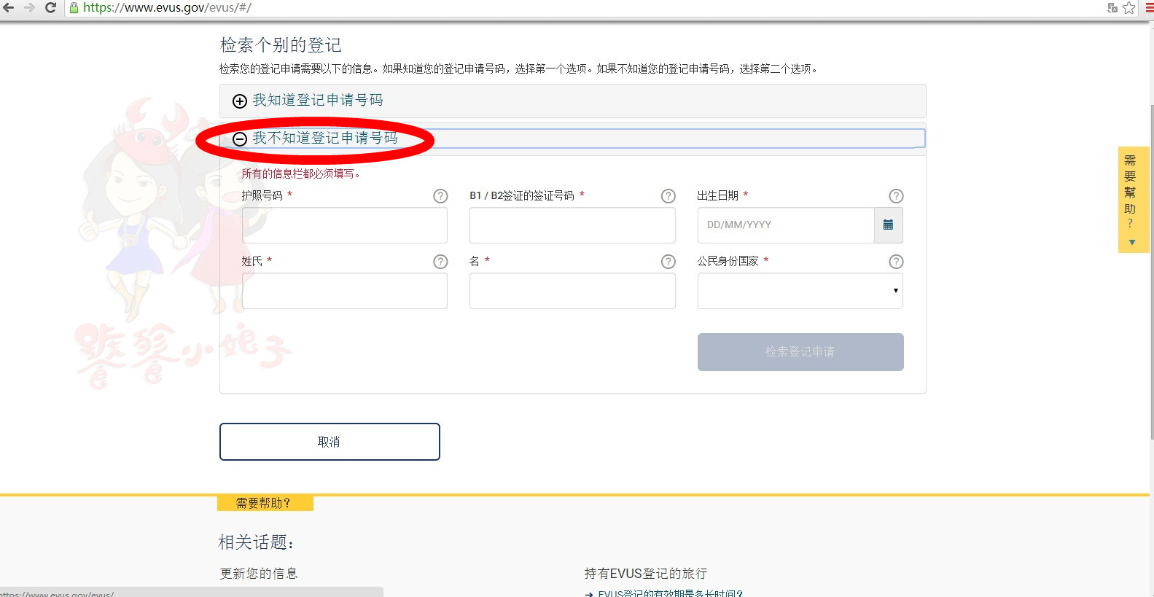Click the 取消 cancel button
Viewport: 1154px width, 597px height.
[x=330, y=442]
